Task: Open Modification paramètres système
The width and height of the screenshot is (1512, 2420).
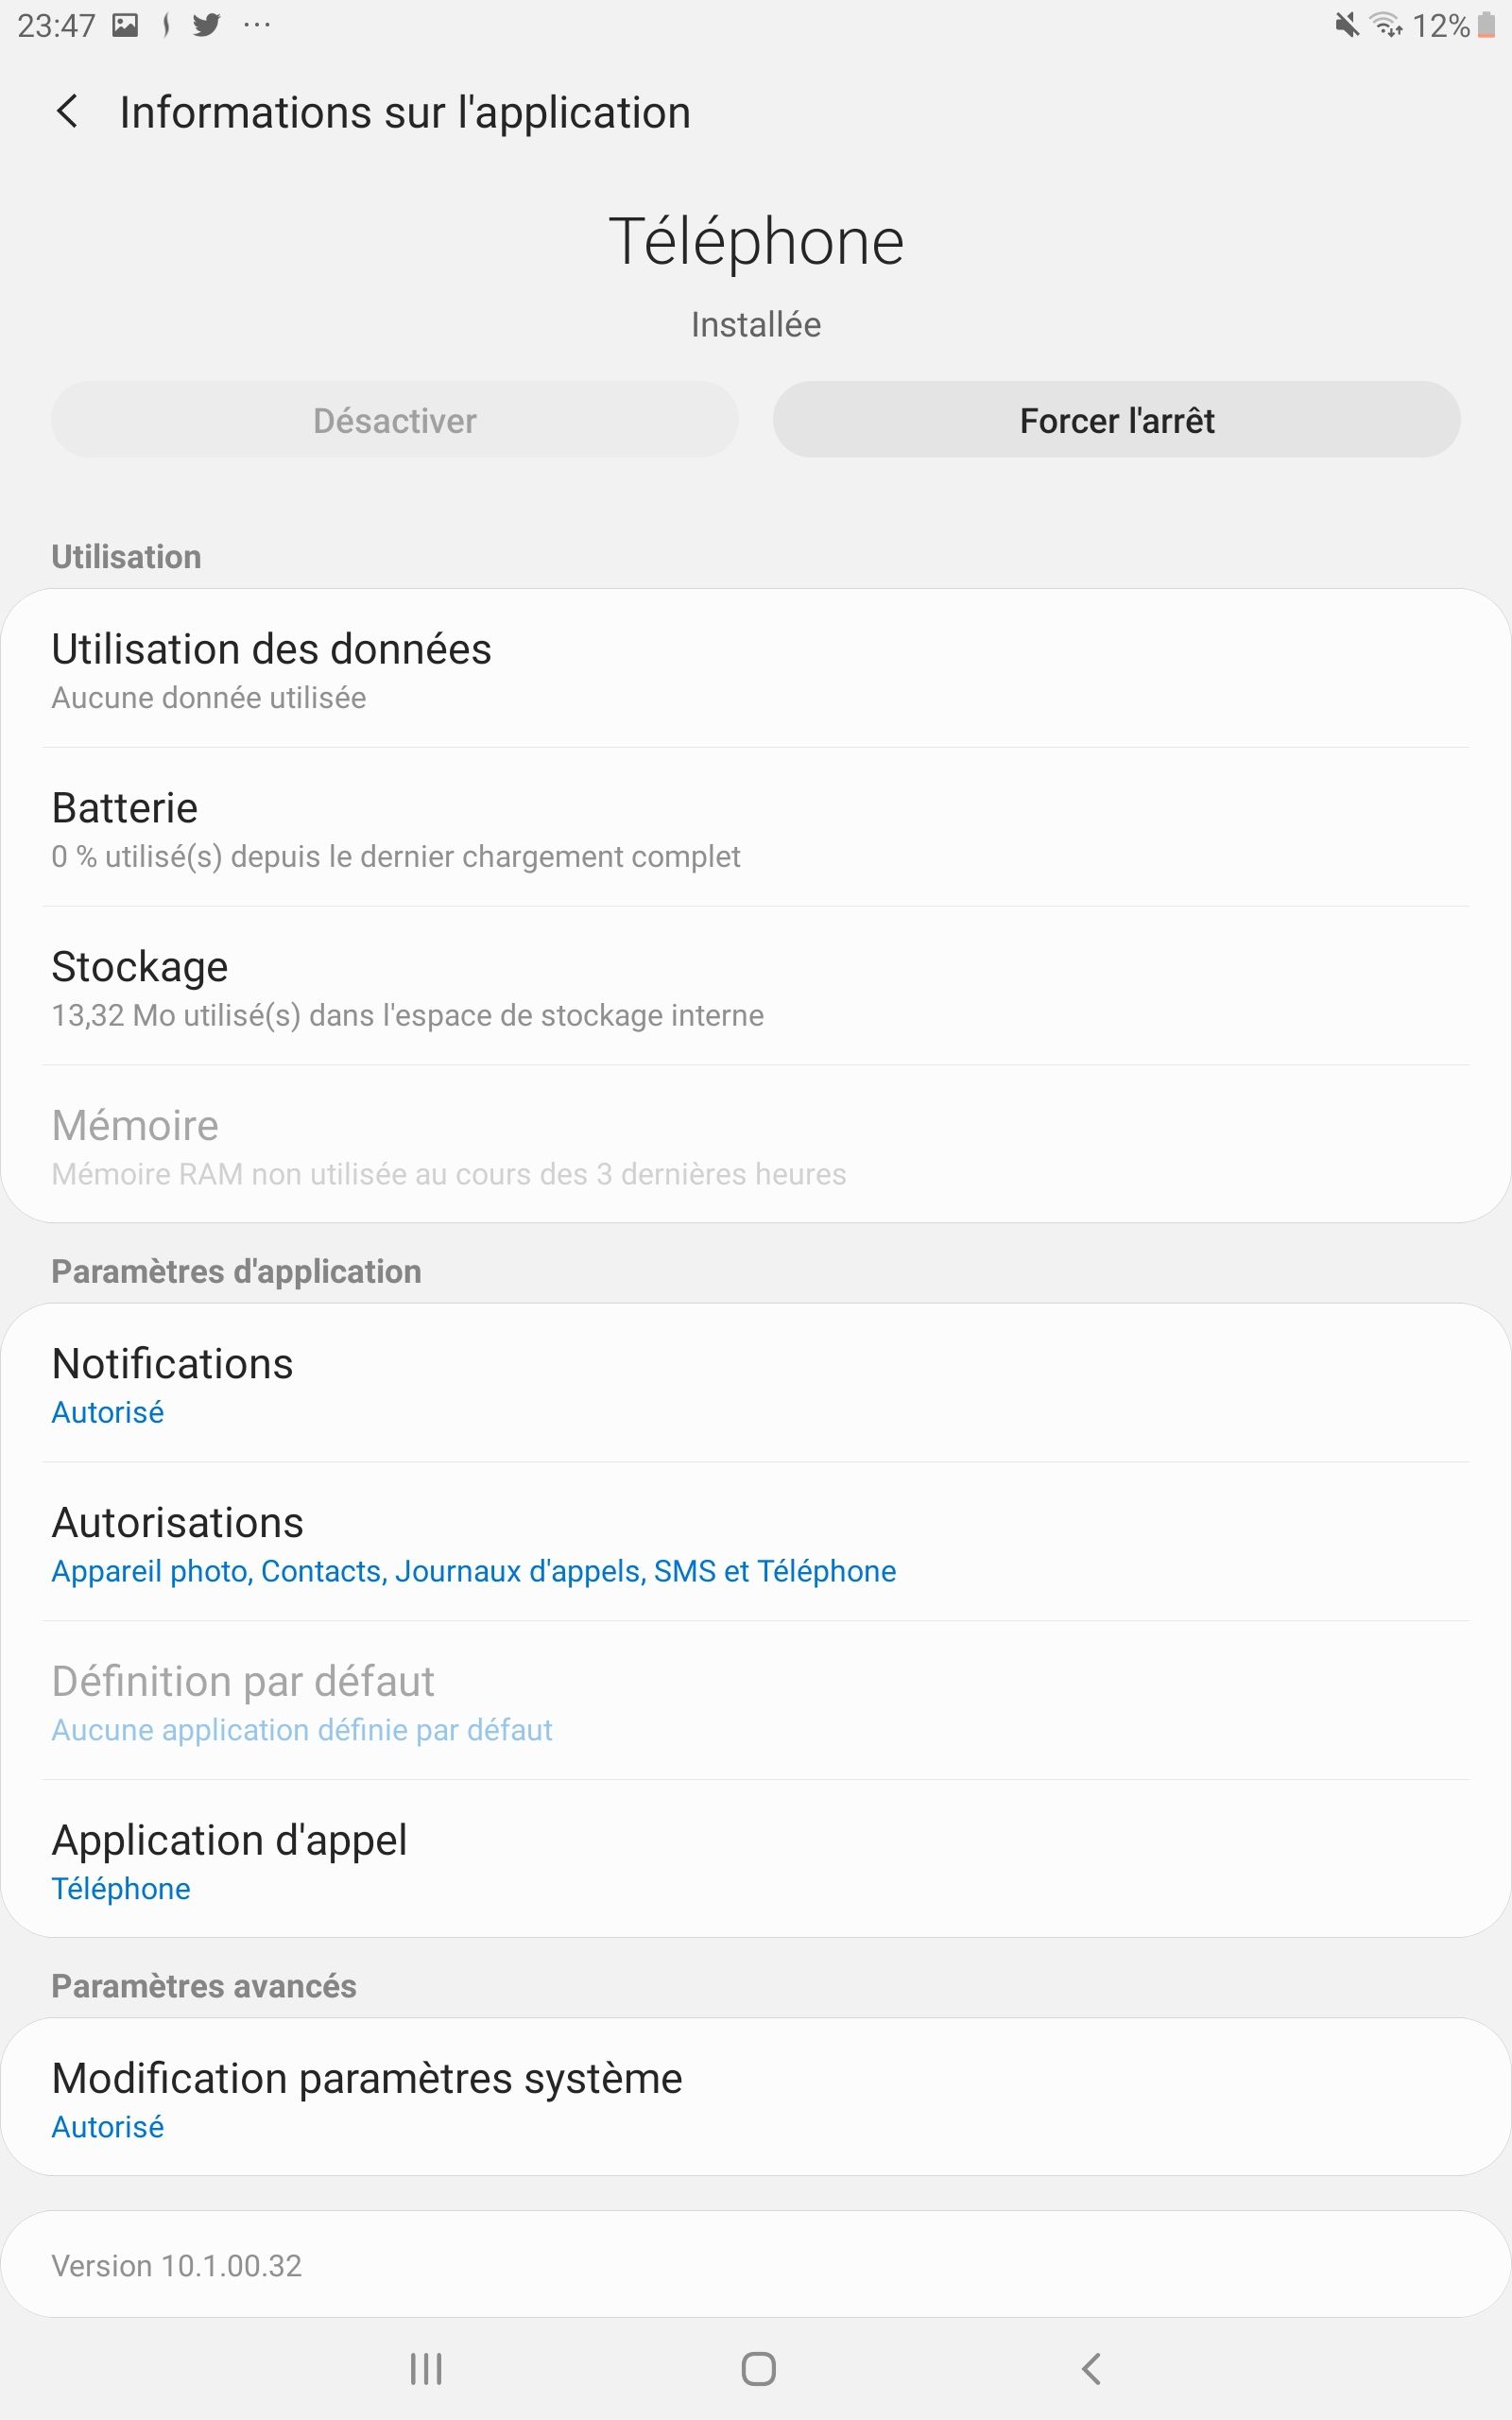Action: click(755, 2099)
